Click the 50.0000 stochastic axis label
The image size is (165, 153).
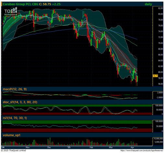click(x=159, y=110)
